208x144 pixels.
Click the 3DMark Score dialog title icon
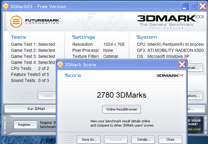point(60,64)
